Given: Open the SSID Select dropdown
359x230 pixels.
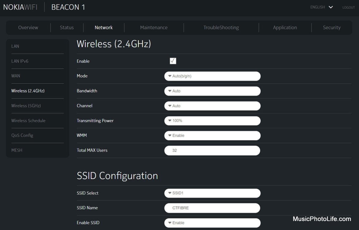Looking at the screenshot, I should click(x=212, y=193).
